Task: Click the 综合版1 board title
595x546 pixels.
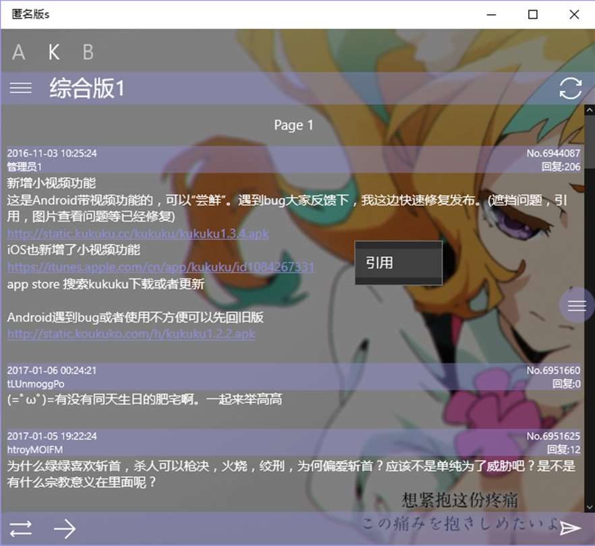Action: click(x=87, y=88)
